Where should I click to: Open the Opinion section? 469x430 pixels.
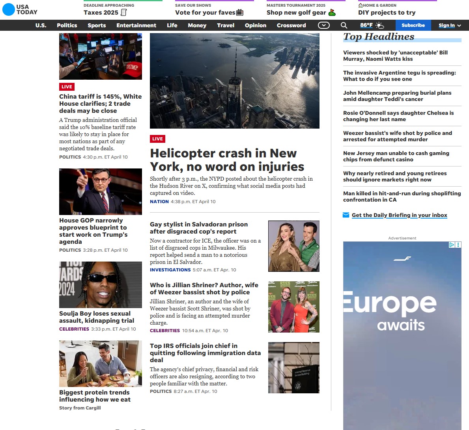(256, 25)
